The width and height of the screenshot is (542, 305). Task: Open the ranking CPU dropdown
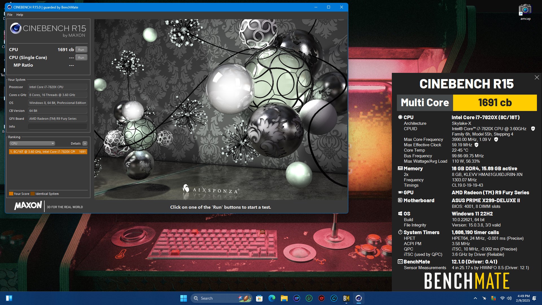click(x=32, y=143)
